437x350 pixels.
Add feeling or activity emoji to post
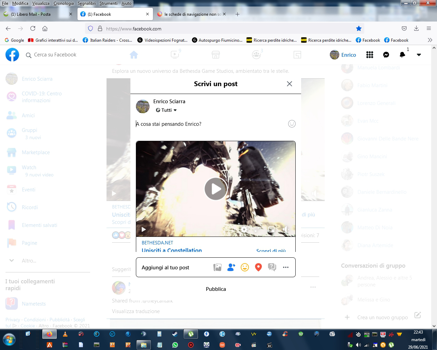(x=245, y=267)
